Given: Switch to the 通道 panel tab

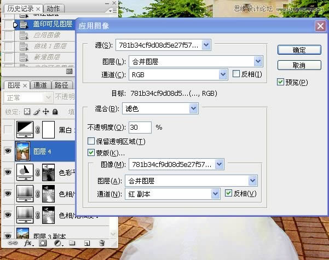Looking at the screenshot, I should 40,85.
